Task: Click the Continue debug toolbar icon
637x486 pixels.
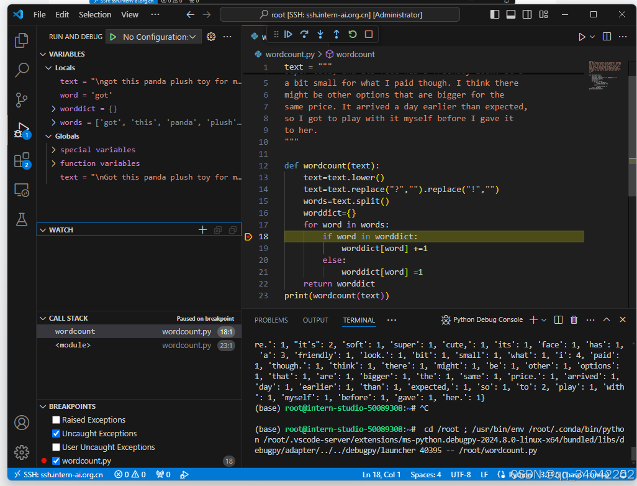Action: pos(287,35)
